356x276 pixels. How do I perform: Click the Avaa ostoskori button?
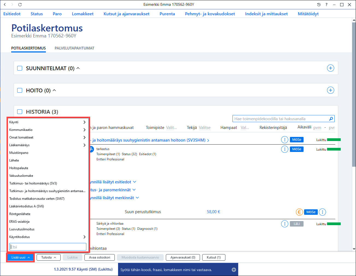99,257
